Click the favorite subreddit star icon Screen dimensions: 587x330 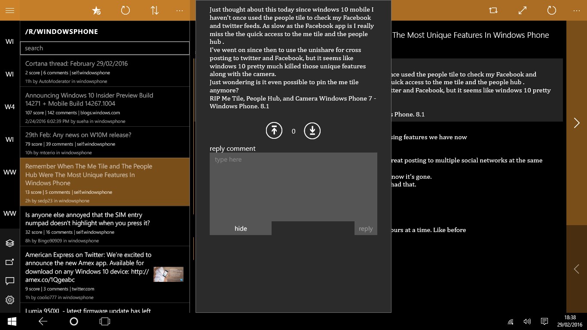pyautogui.click(x=96, y=10)
